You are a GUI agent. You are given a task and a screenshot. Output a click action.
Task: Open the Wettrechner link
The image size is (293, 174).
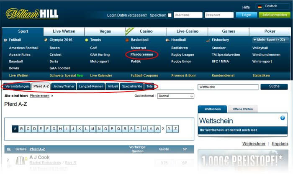254,143
